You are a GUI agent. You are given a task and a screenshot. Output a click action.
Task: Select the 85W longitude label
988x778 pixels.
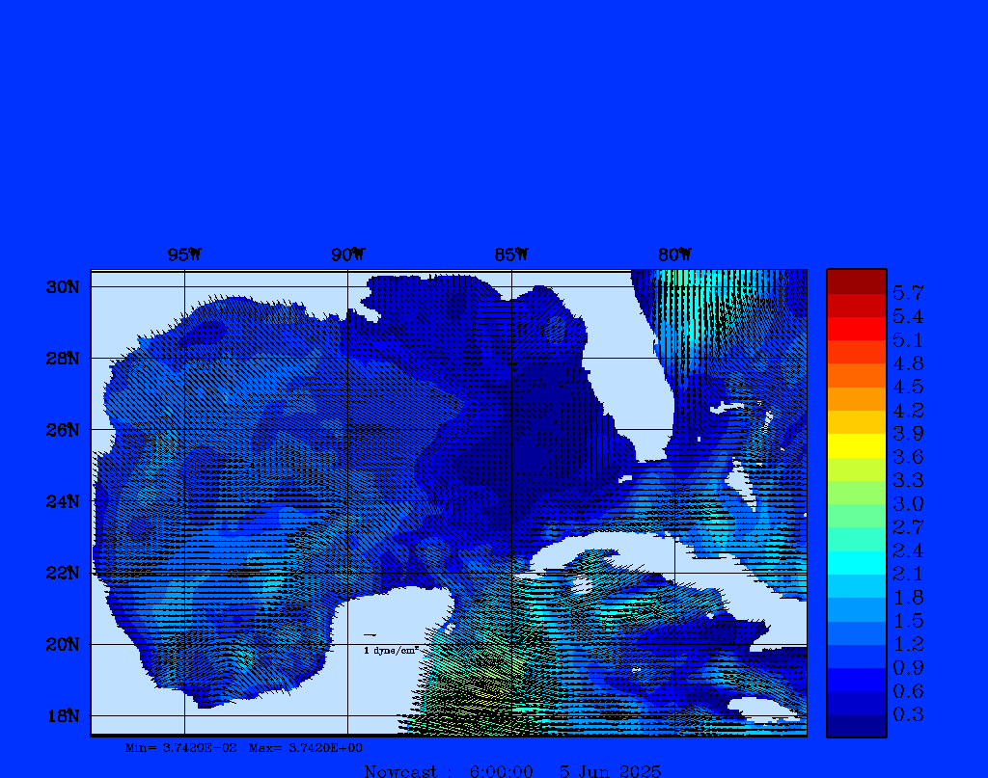(511, 255)
